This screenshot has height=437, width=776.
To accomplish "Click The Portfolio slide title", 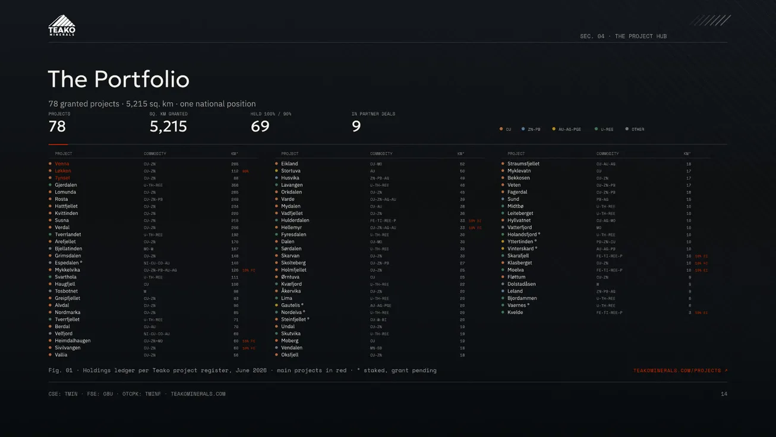I will click(x=118, y=79).
